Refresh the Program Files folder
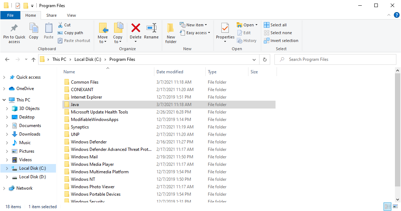 pyautogui.click(x=264, y=59)
